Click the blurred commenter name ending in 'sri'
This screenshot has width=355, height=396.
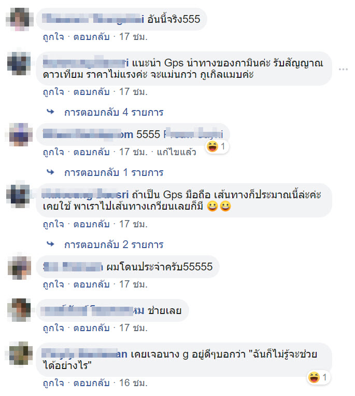coord(86,195)
